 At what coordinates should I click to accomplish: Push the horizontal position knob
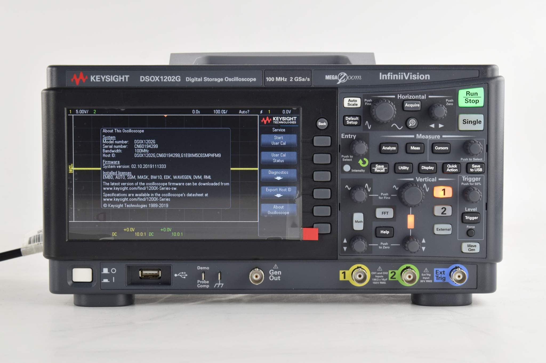(437, 112)
